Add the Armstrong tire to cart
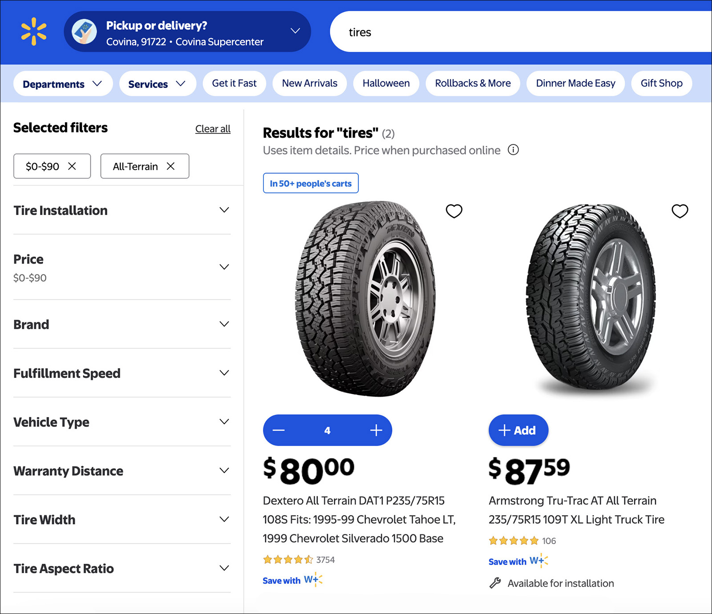 (518, 430)
